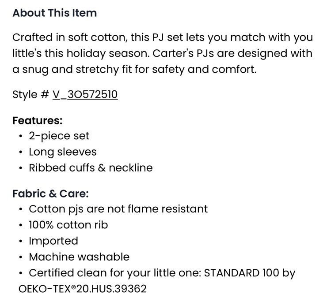Screen dimensions: 327x298
Task: Click the Machine washable item
Action: point(79,257)
